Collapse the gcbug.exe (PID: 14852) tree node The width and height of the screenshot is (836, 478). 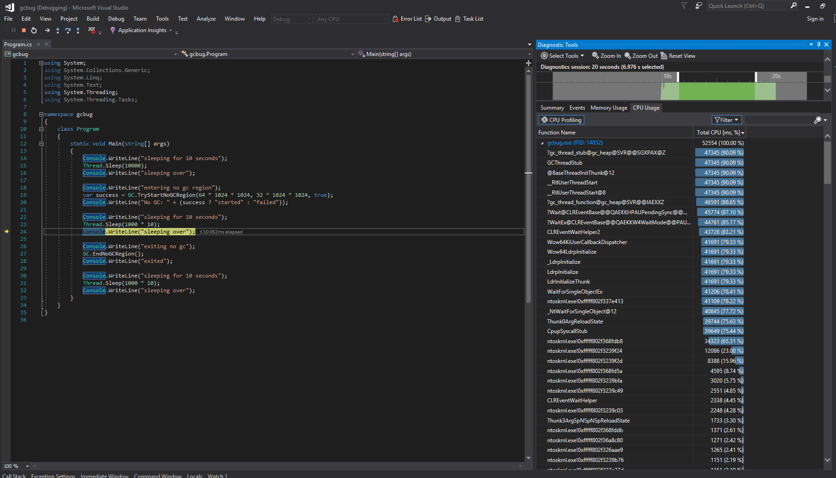coord(542,143)
